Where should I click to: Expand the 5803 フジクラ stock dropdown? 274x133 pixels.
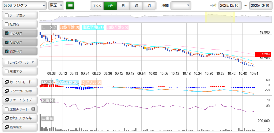24,6
